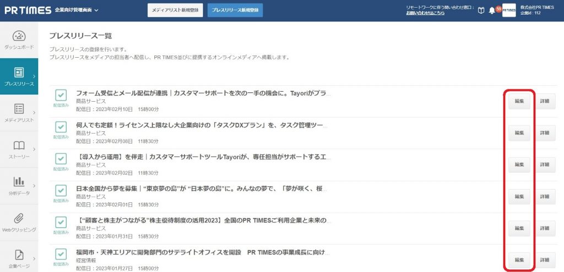This screenshot has height=272, width=564.
Task: Expand the メディアリスト sidebar chevron
Action: (x=34, y=113)
